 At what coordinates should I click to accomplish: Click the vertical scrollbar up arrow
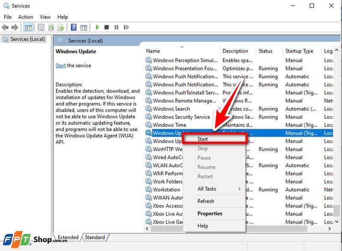coord(336,50)
